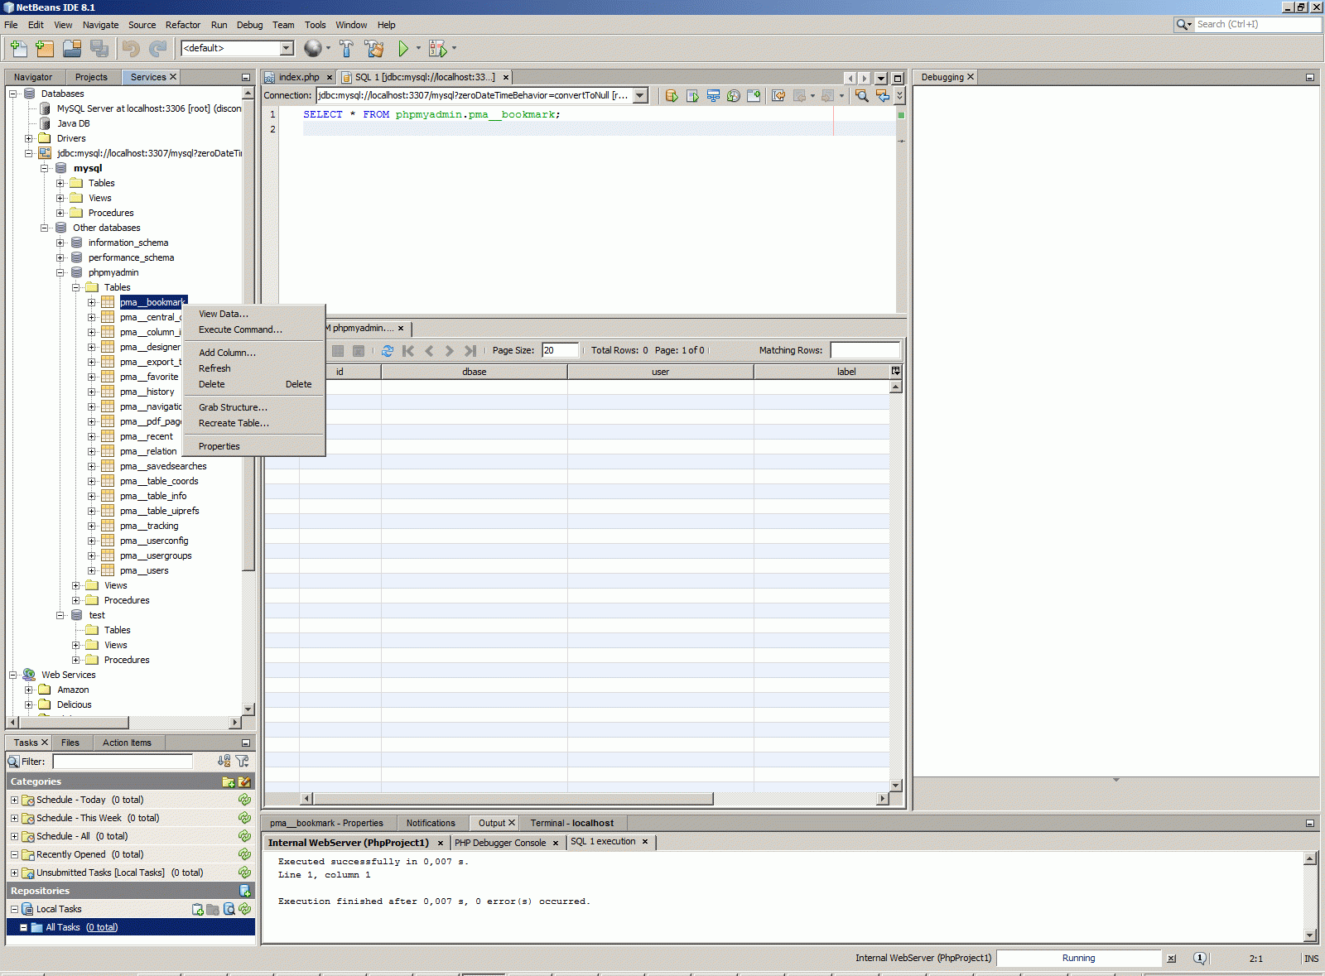This screenshot has height=976, width=1325.
Task: Click the Search (Ctrl+I) field
Action: [x=1257, y=24]
